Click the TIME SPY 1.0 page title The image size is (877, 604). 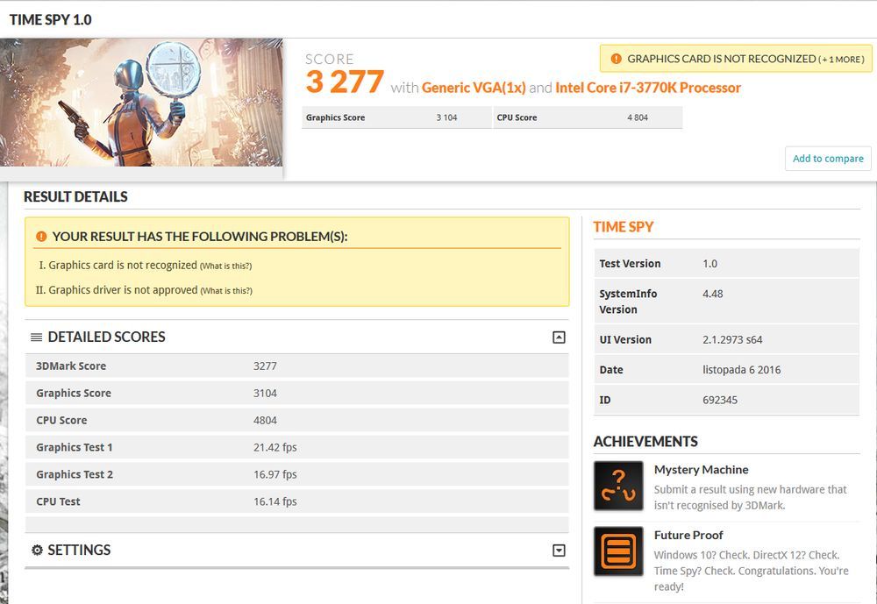point(50,19)
